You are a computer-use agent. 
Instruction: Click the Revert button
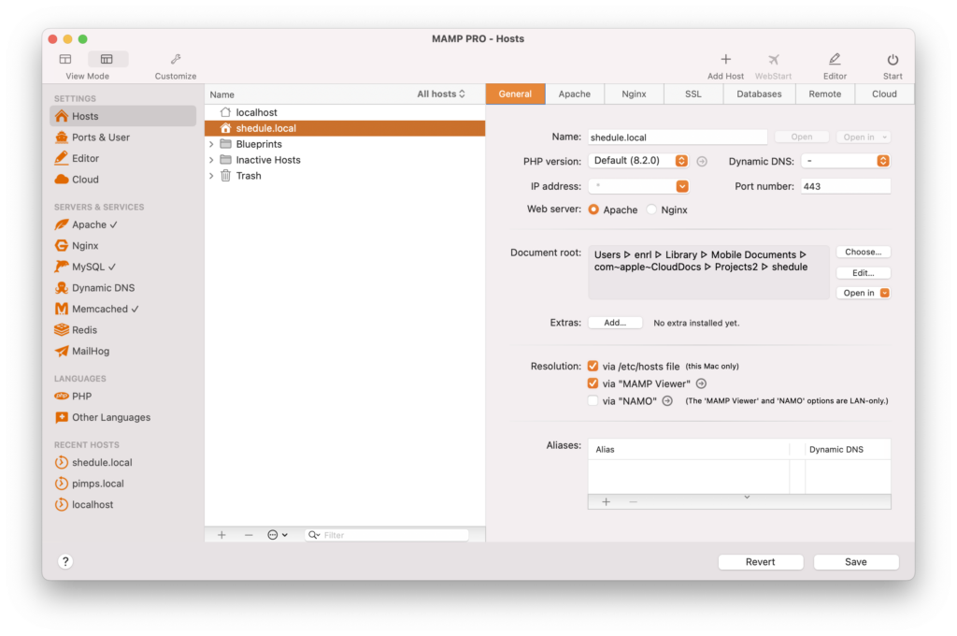coord(761,562)
